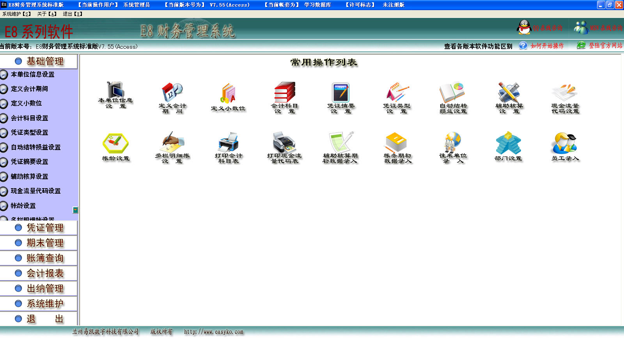Click the 兰州易凯数字科技有限公司 footer text

[x=105, y=332]
